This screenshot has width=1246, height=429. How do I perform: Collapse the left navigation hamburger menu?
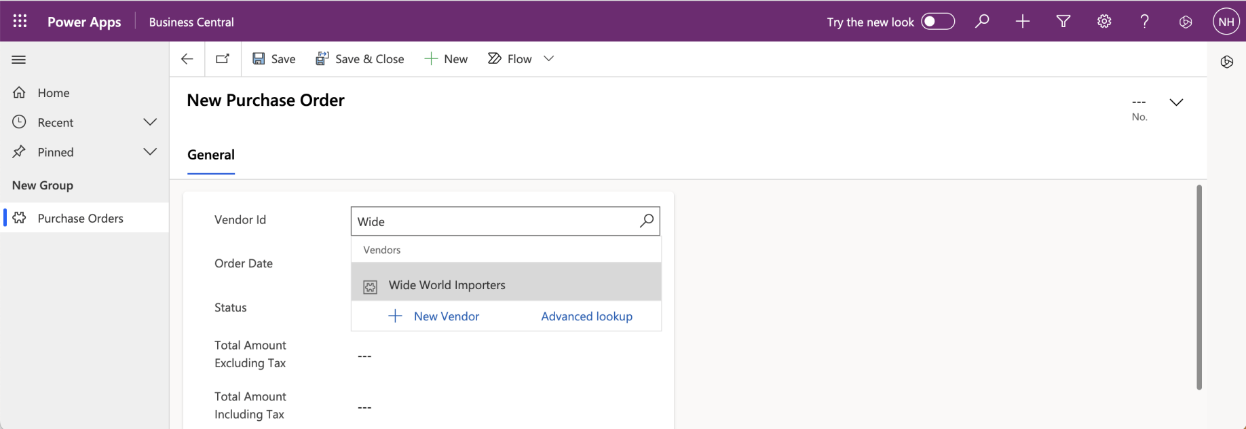pyautogui.click(x=19, y=60)
